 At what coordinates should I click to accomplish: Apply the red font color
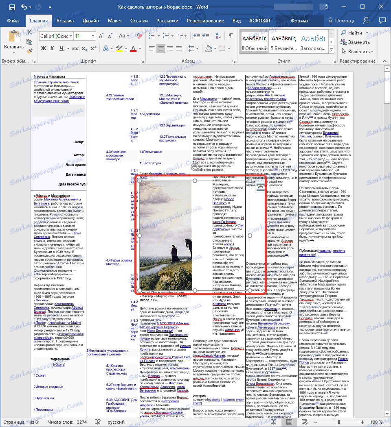tap(133, 48)
